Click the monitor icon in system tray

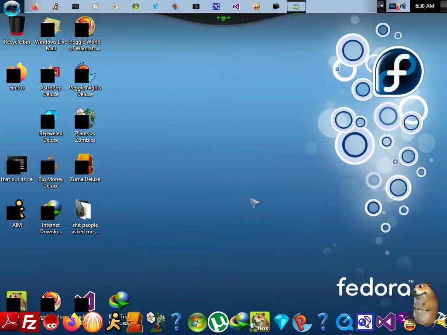point(393,6)
